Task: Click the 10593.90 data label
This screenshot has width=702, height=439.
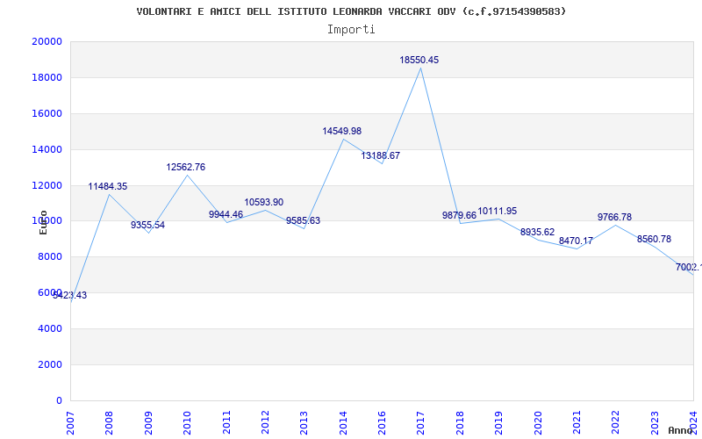Action: (264, 203)
